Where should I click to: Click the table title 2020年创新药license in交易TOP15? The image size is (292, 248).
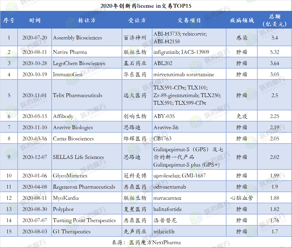click(x=146, y=5)
